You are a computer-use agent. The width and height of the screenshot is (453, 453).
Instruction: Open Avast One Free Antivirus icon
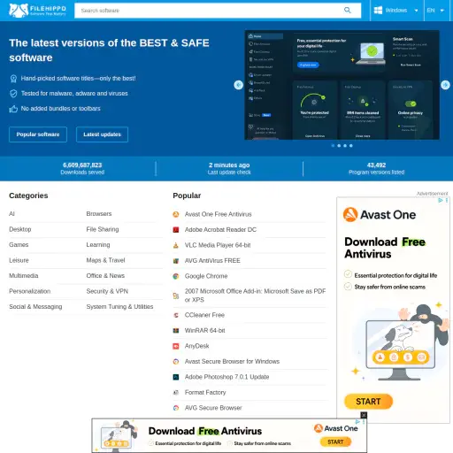176,214
